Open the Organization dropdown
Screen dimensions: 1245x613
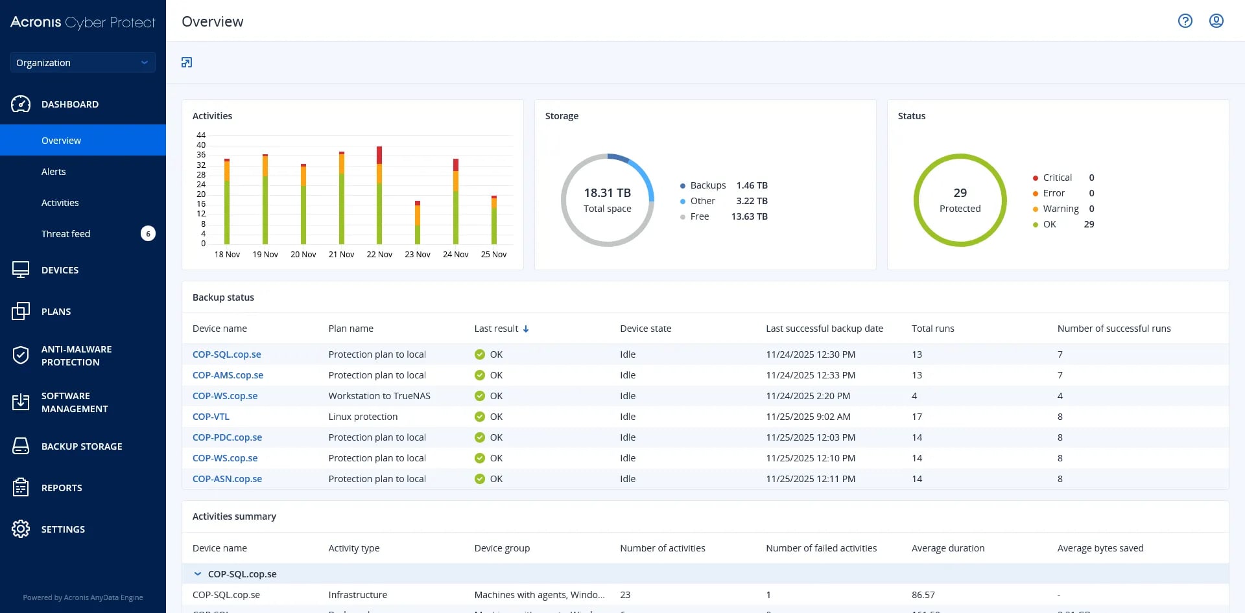pyautogui.click(x=82, y=63)
